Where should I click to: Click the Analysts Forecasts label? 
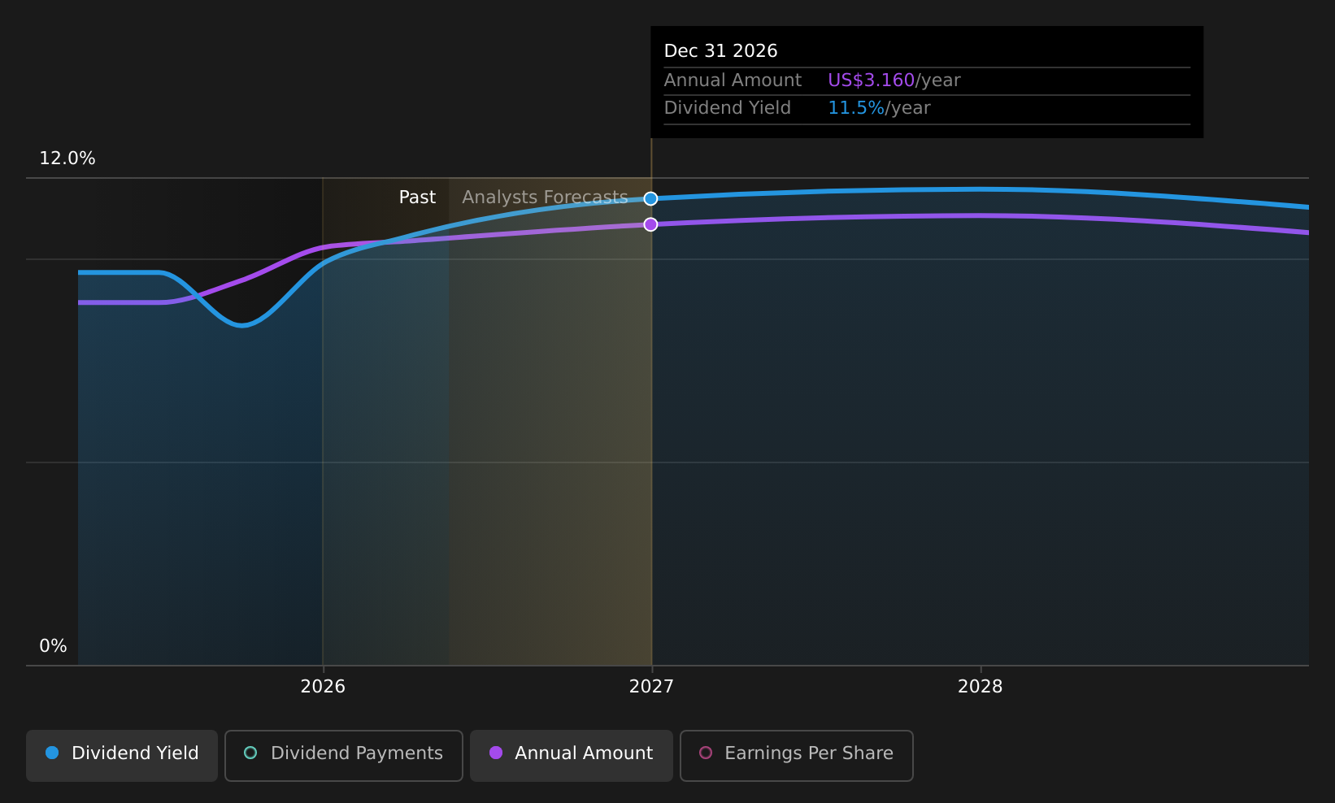coord(545,197)
